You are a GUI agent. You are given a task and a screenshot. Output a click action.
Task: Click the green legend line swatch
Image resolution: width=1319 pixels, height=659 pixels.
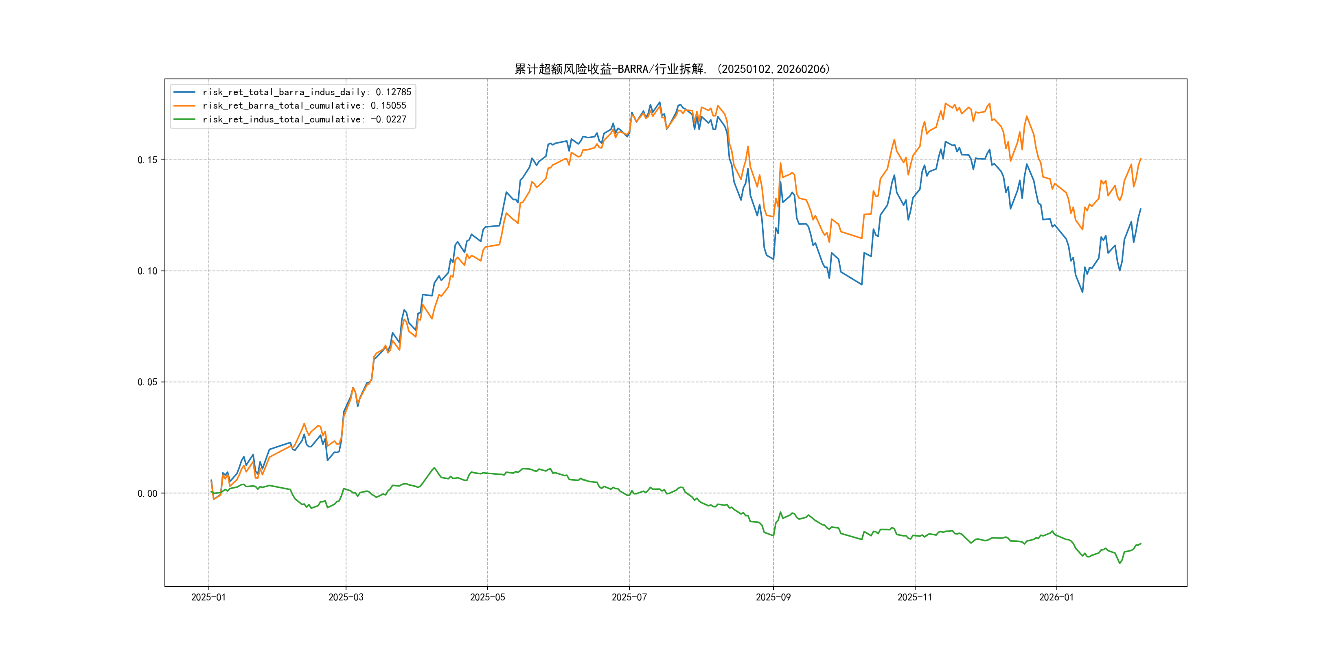click(x=184, y=119)
